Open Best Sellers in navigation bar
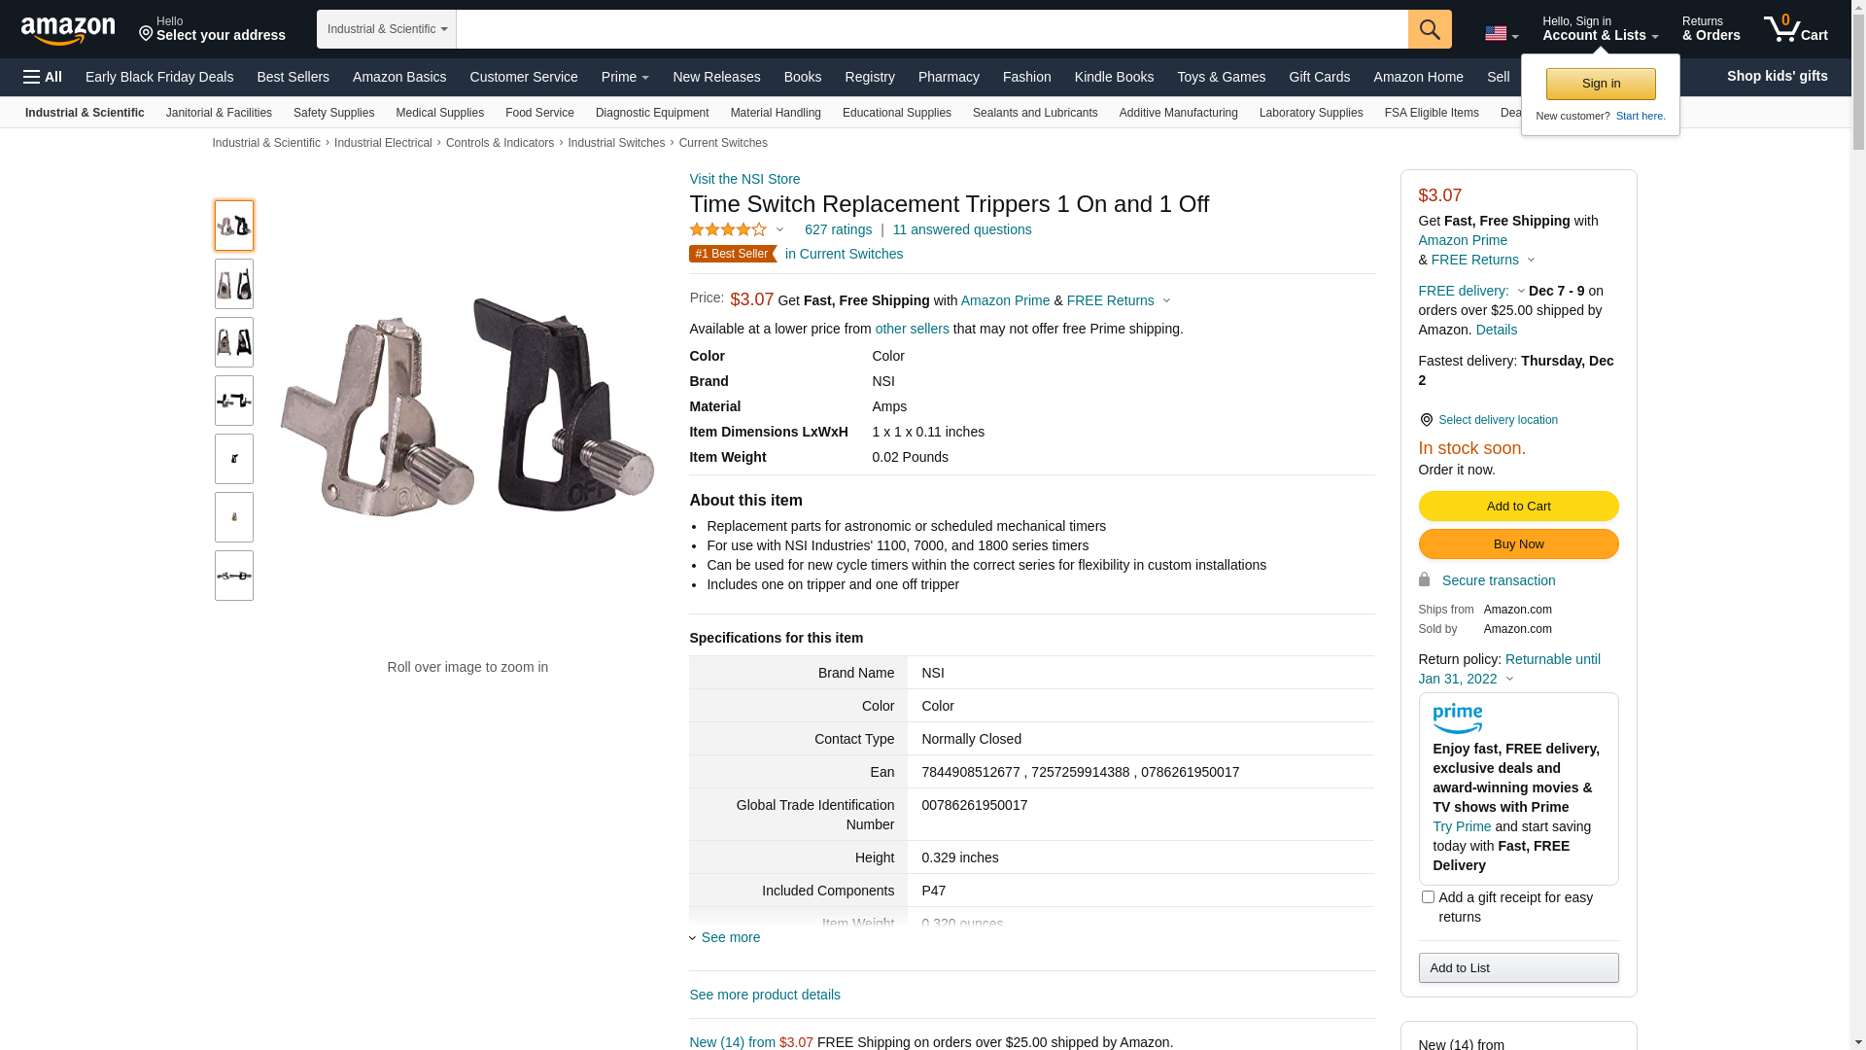The height and width of the screenshot is (1050, 1866). pyautogui.click(x=293, y=77)
